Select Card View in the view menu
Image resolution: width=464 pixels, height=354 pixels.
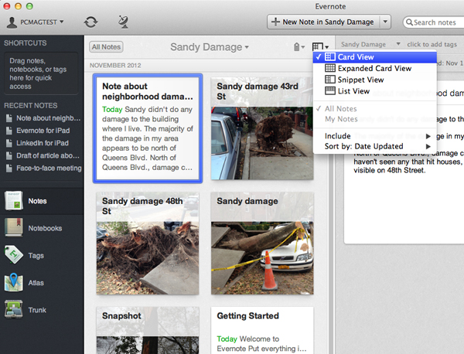tap(375, 56)
